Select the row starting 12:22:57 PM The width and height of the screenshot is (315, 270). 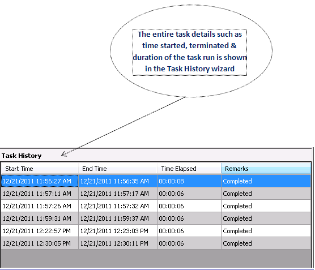156,230
